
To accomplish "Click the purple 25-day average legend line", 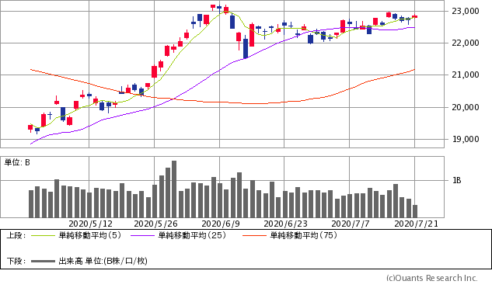I will [142, 236].
